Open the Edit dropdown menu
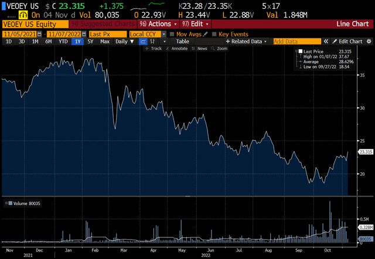 (195, 24)
